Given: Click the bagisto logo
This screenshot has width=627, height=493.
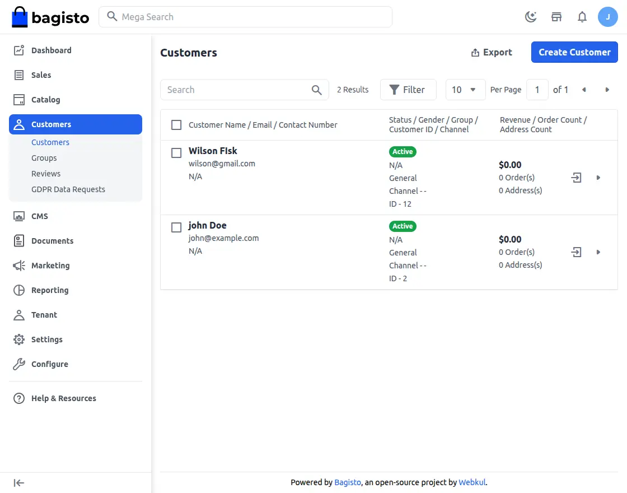Looking at the screenshot, I should point(50,17).
